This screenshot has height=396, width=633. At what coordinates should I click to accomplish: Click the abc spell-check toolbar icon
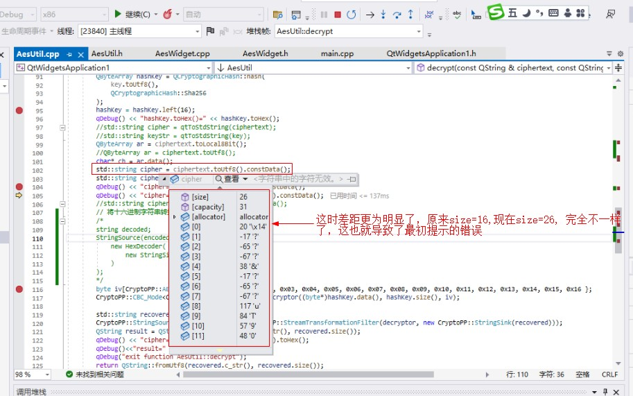tap(457, 15)
